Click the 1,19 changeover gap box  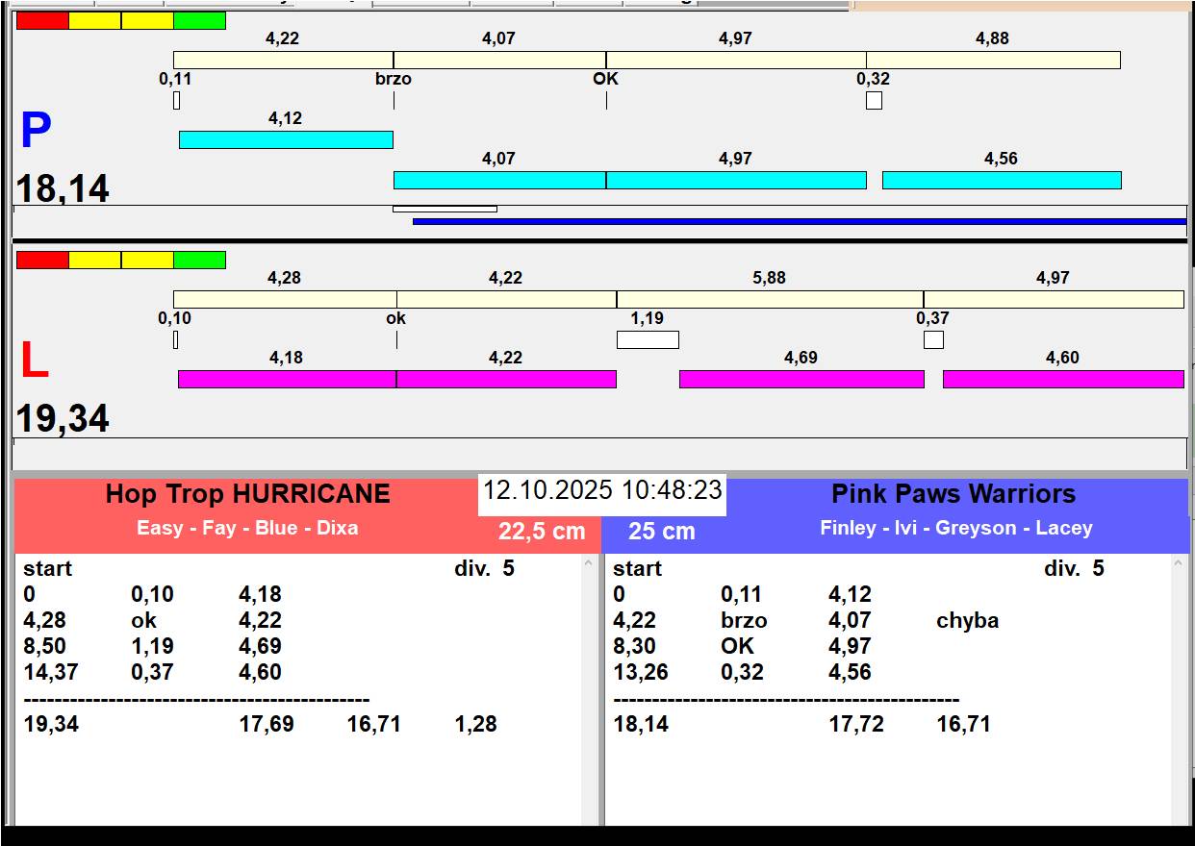[x=648, y=340]
